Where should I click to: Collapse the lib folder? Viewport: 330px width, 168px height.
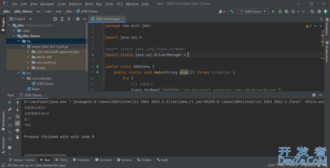coord(18,41)
